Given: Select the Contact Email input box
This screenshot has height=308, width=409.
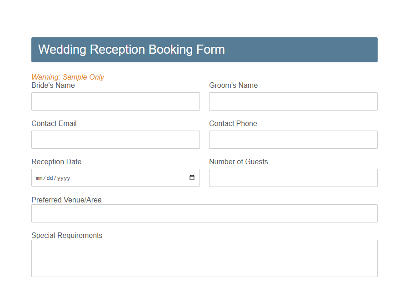Looking at the screenshot, I should (115, 139).
